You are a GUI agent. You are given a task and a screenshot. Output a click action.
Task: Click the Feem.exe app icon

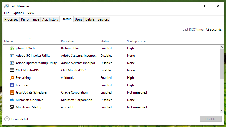pos(12,85)
